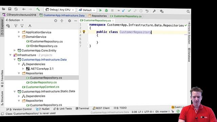Screen dimensions: 217x122
Task: Open the NuGet tool window
Action: (x=43, y=109)
